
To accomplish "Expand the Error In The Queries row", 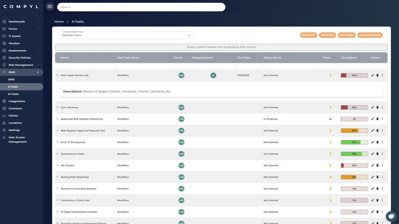I will (x=57, y=142).
